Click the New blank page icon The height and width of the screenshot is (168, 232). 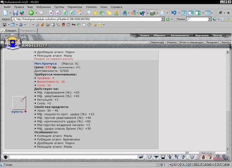click(x=6, y=13)
